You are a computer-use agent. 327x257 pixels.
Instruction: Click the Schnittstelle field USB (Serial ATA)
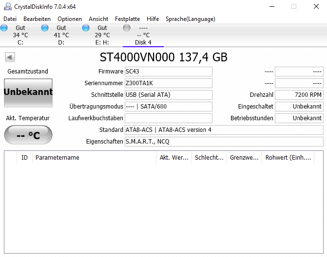169,95
